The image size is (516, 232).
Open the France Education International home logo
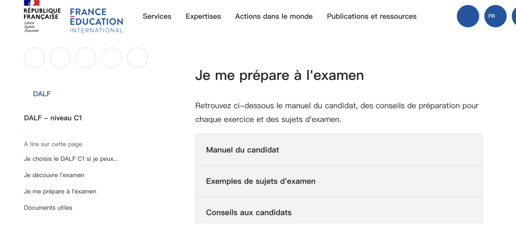click(96, 20)
